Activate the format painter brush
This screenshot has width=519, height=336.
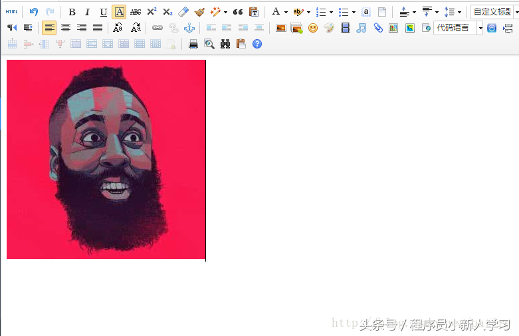point(199,12)
